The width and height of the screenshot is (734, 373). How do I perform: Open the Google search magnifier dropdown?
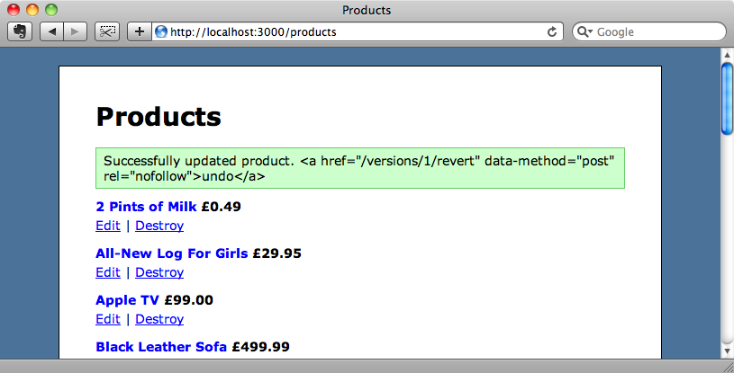[x=584, y=31]
